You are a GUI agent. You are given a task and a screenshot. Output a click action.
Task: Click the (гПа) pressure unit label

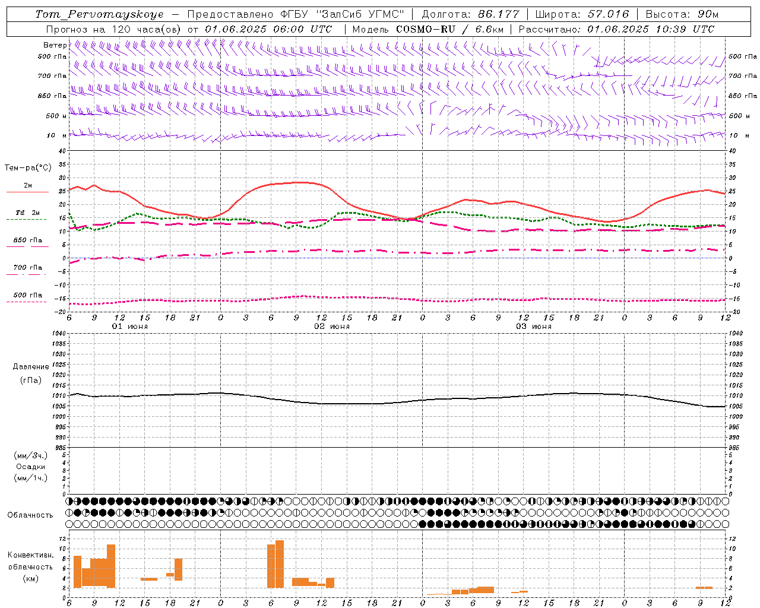click(31, 380)
